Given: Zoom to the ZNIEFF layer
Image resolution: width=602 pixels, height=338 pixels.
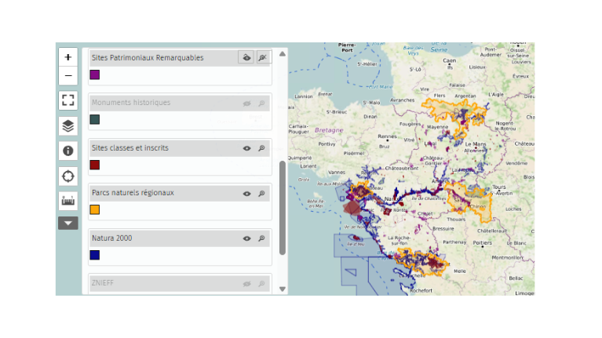Looking at the screenshot, I should pyautogui.click(x=261, y=284).
